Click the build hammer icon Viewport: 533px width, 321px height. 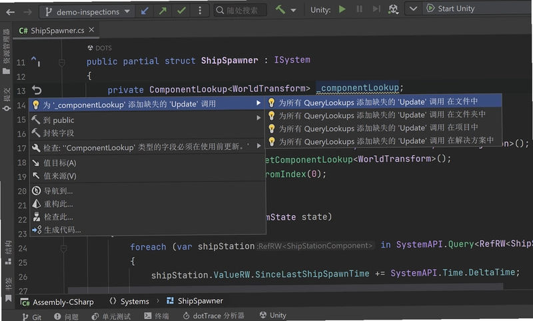[280, 9]
